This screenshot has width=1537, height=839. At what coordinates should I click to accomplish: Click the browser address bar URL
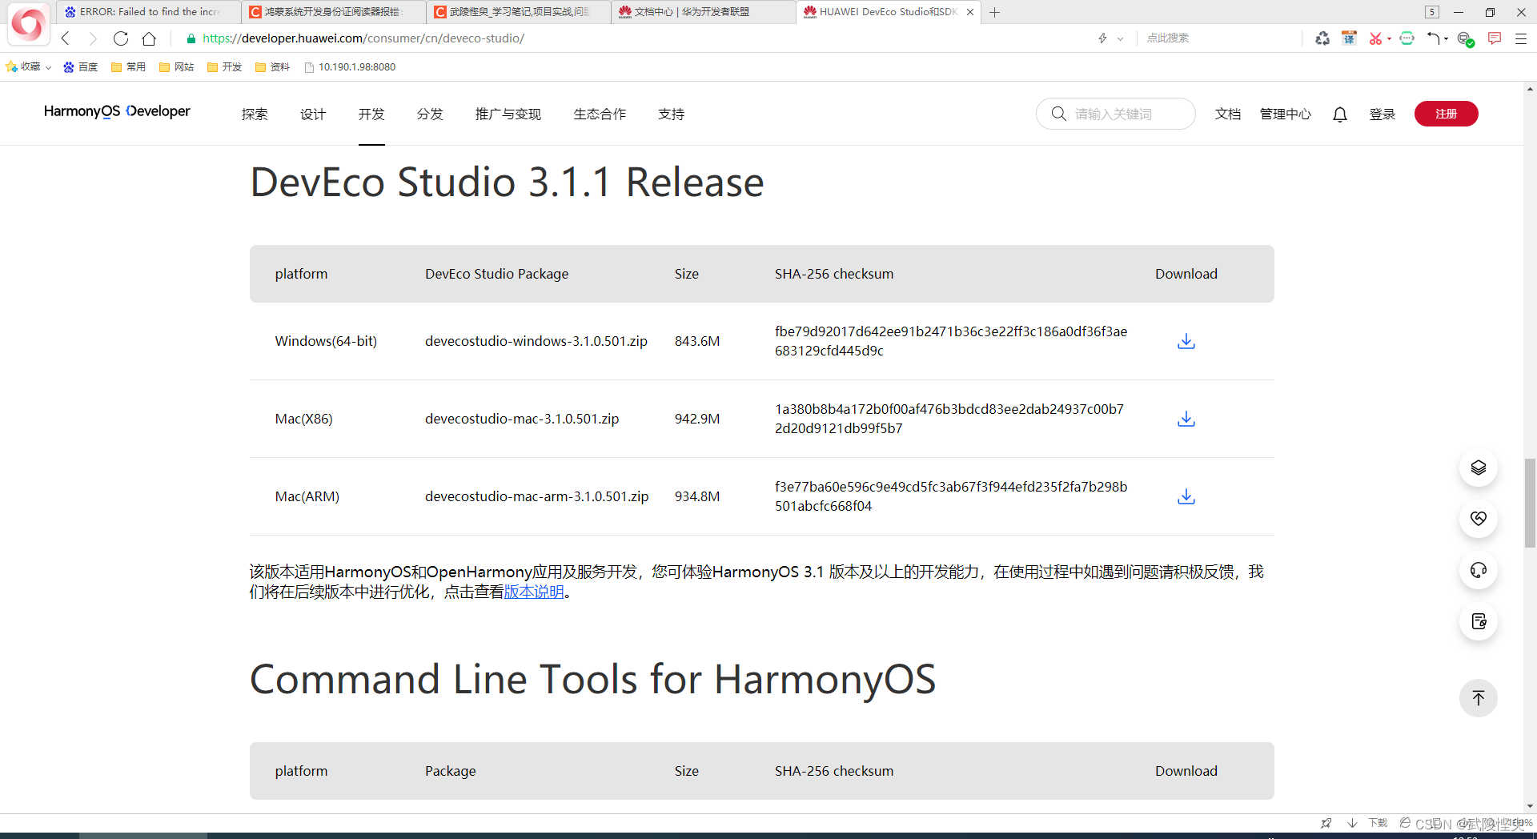[x=363, y=38]
